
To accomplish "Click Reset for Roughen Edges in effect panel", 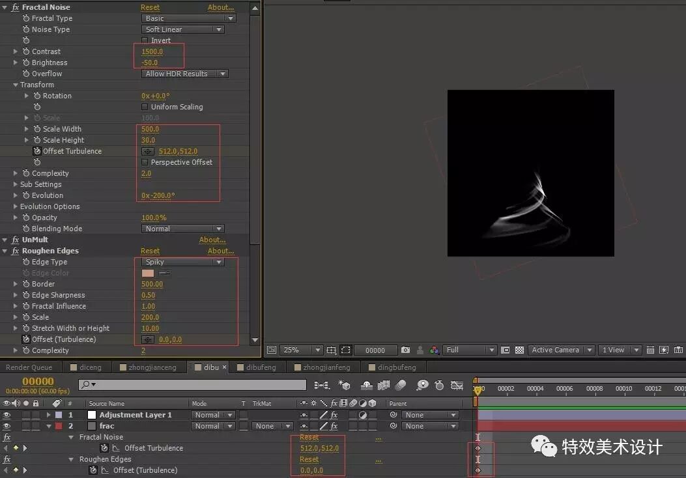I will point(150,251).
